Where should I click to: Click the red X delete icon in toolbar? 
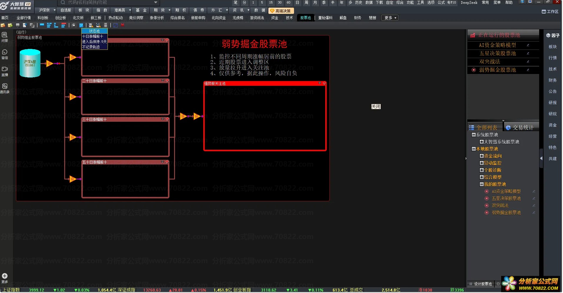point(123,25)
